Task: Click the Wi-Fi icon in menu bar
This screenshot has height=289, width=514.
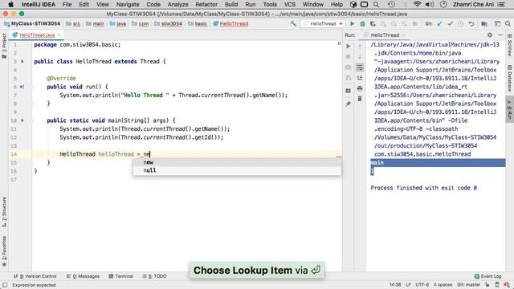Action: tap(417, 4)
